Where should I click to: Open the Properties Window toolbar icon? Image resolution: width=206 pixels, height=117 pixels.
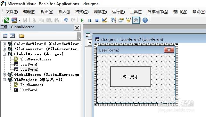(x=121, y=20)
